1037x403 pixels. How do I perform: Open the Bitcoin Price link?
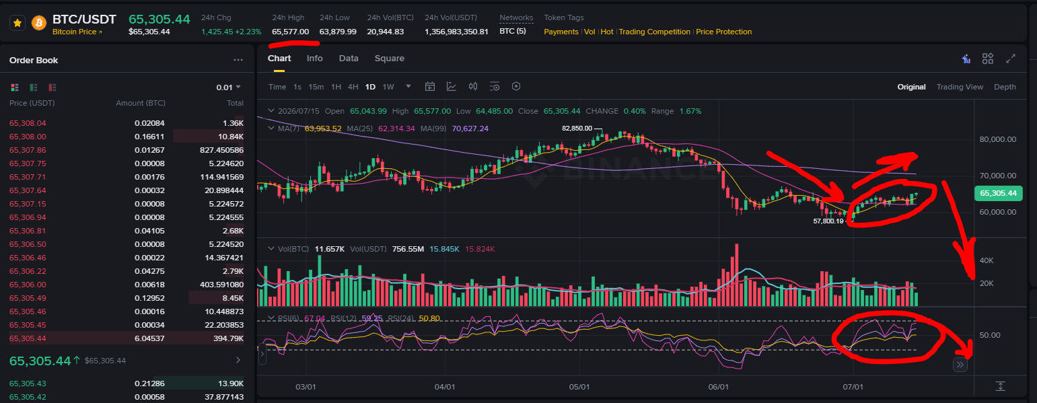pos(77,32)
